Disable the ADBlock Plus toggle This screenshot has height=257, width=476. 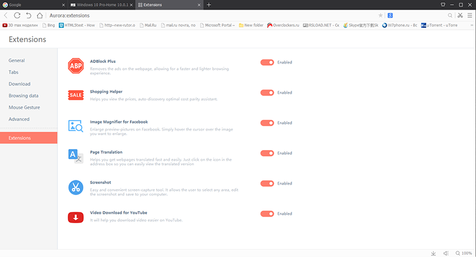click(267, 62)
